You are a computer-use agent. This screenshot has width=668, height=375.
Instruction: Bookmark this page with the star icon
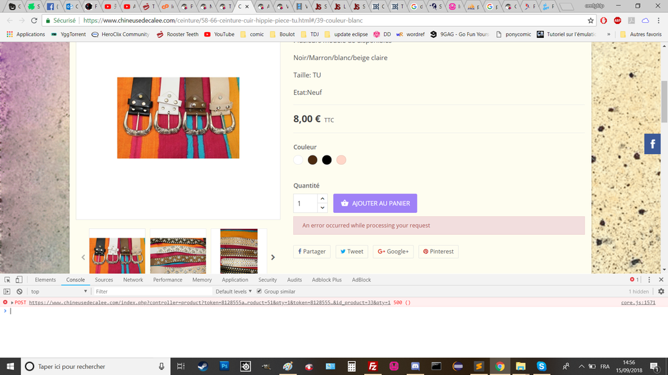(x=591, y=21)
